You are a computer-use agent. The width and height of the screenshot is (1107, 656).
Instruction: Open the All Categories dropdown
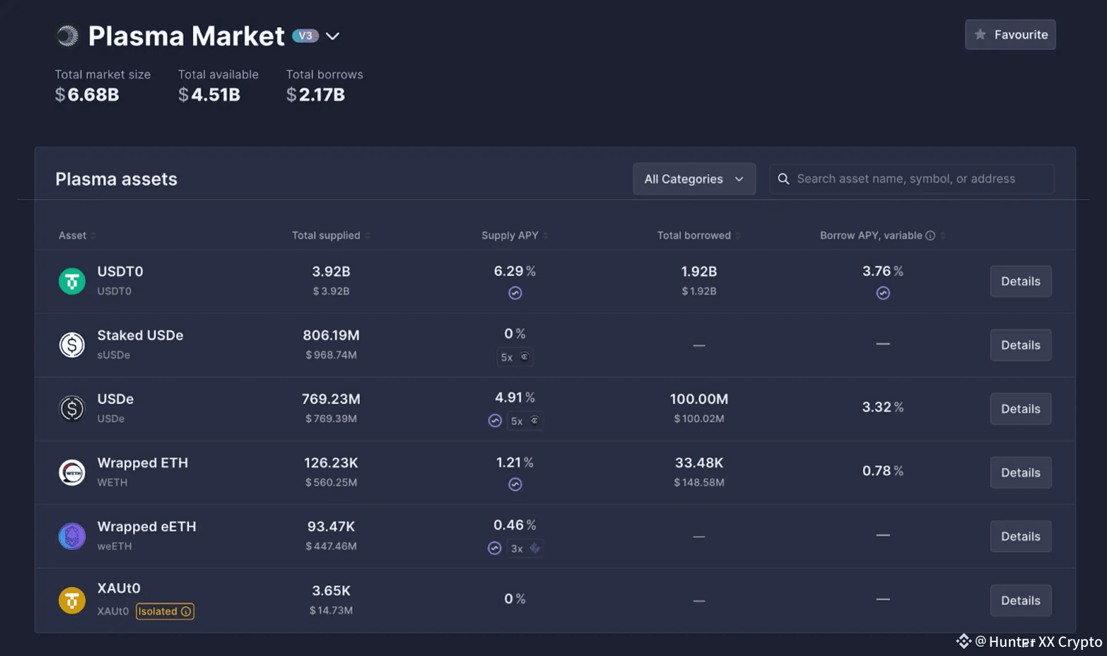click(694, 179)
